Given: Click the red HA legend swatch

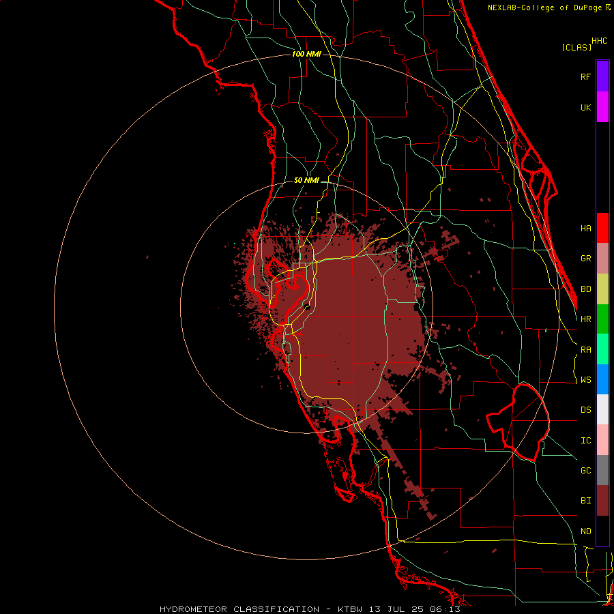Looking at the screenshot, I should 602,228.
